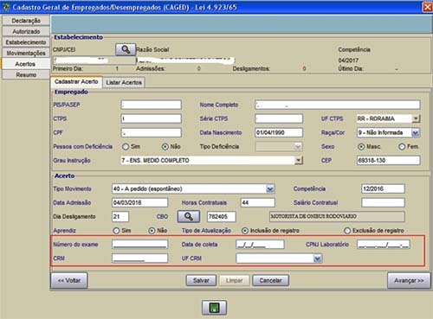The image size is (433, 319).
Task: Select Fem. sex option
Action: click(x=402, y=147)
